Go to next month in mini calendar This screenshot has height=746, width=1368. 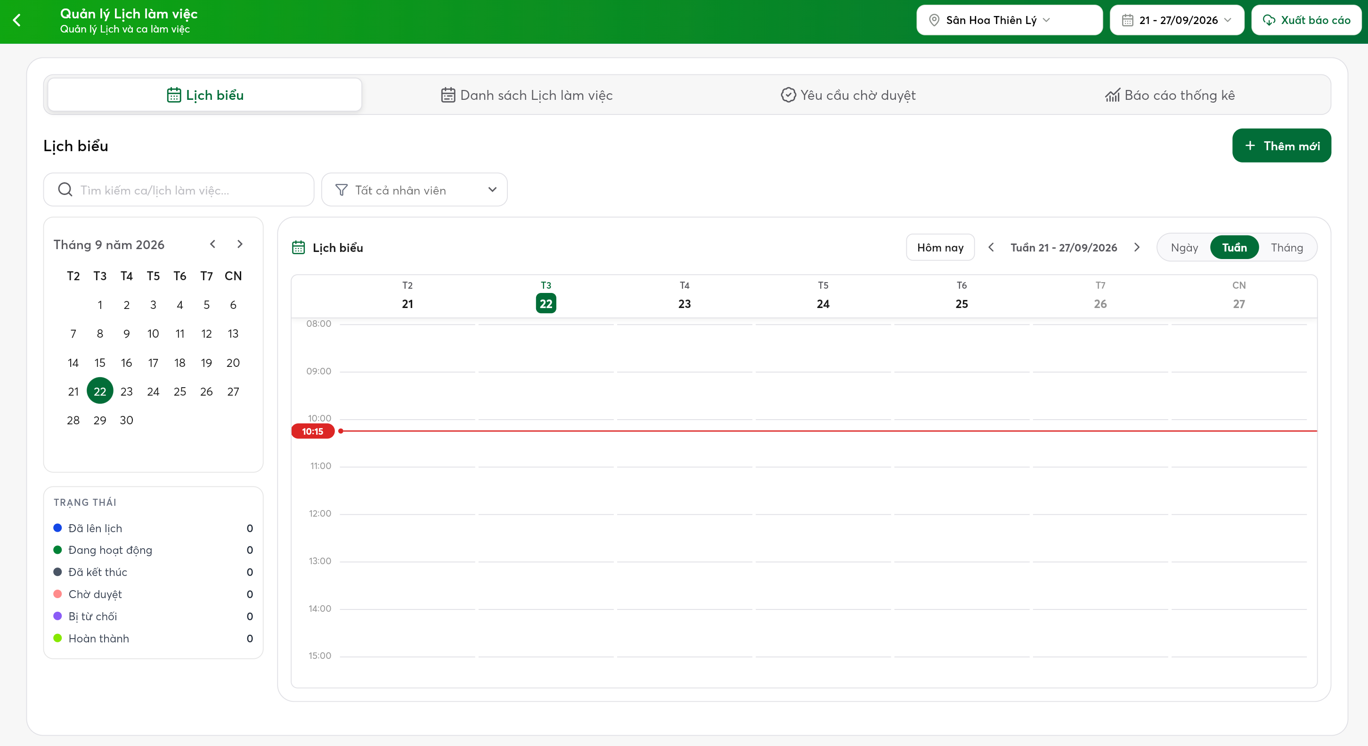point(239,243)
